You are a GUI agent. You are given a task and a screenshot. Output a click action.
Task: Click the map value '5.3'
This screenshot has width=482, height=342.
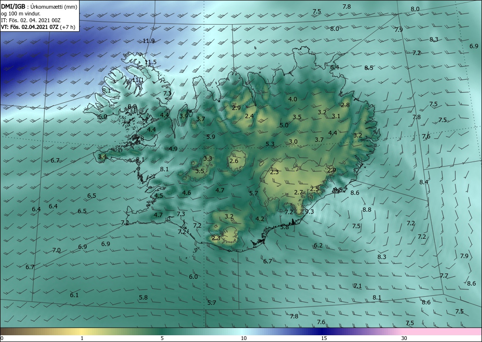270,144
